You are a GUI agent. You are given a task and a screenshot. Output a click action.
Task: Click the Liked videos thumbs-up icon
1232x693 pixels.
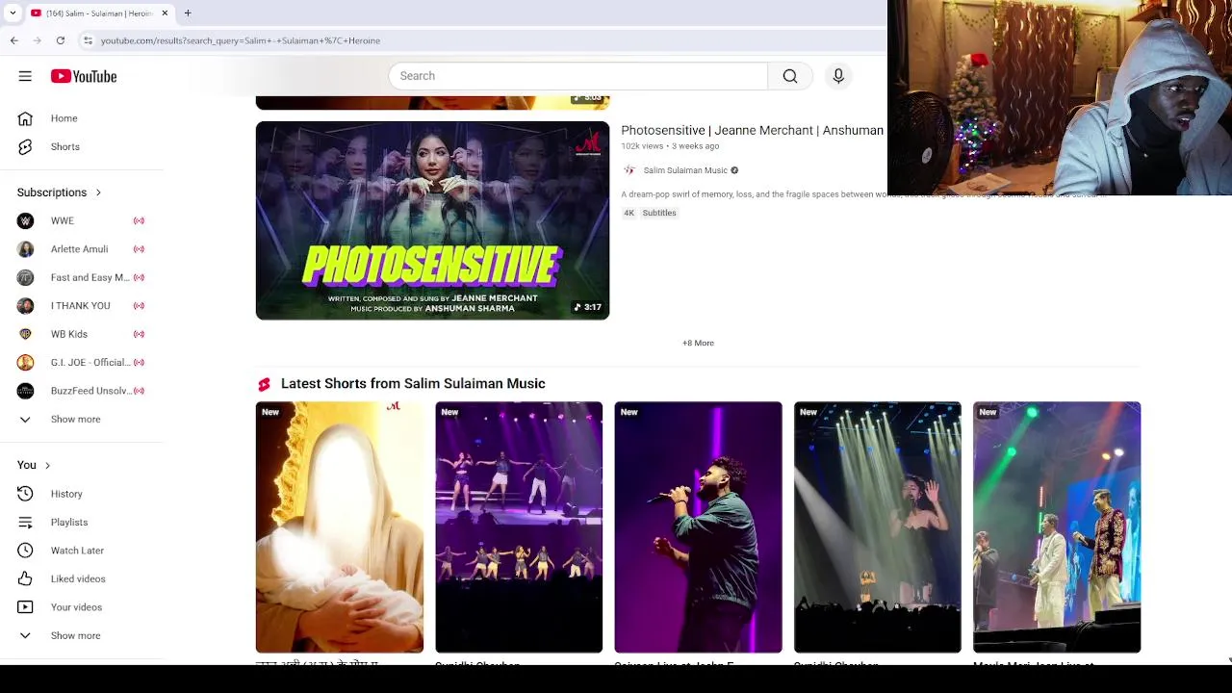tap(25, 578)
